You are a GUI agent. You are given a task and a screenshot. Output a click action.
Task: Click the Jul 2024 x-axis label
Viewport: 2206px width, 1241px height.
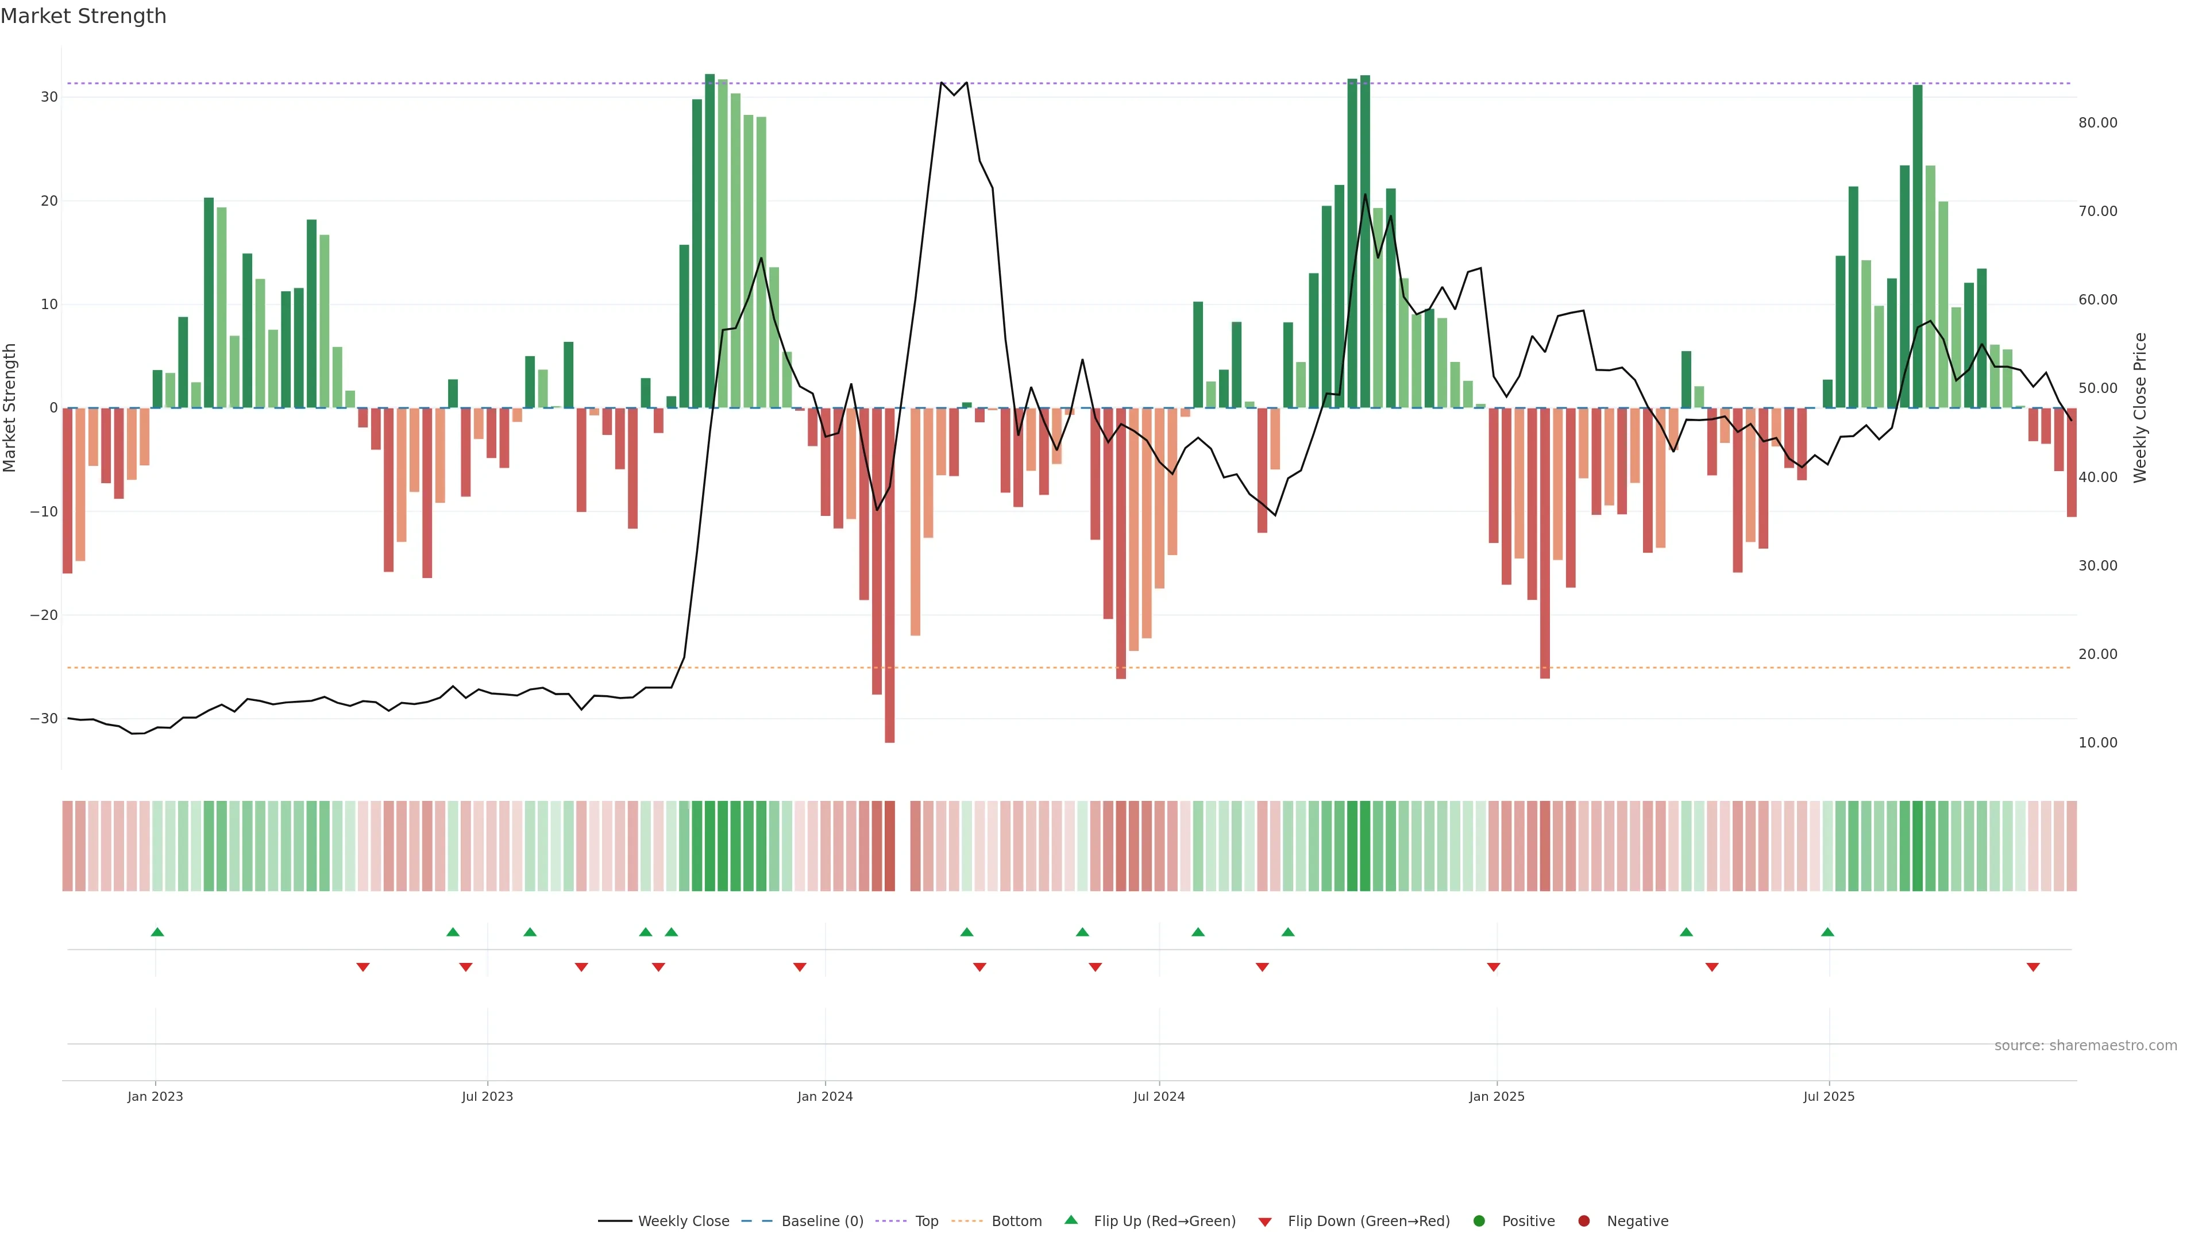1159,1096
